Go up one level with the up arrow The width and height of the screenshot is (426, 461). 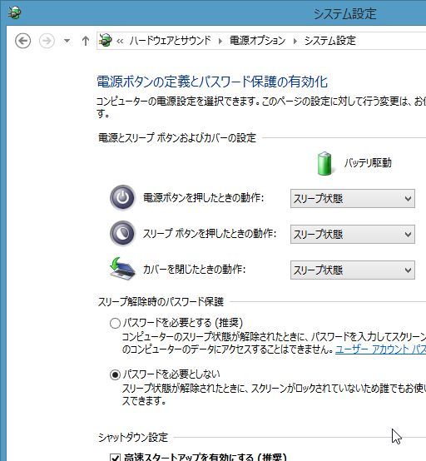tap(86, 41)
